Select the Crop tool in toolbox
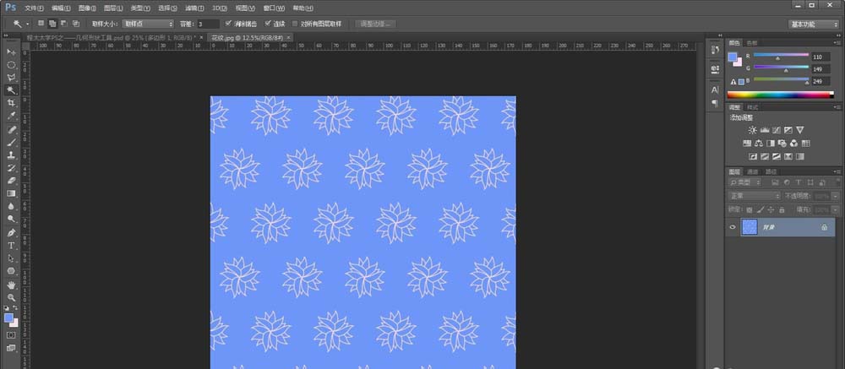The height and width of the screenshot is (369, 845). [12, 103]
